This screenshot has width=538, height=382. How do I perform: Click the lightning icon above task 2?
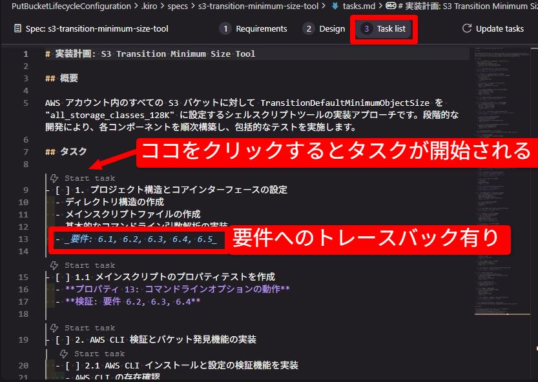[x=55, y=328]
